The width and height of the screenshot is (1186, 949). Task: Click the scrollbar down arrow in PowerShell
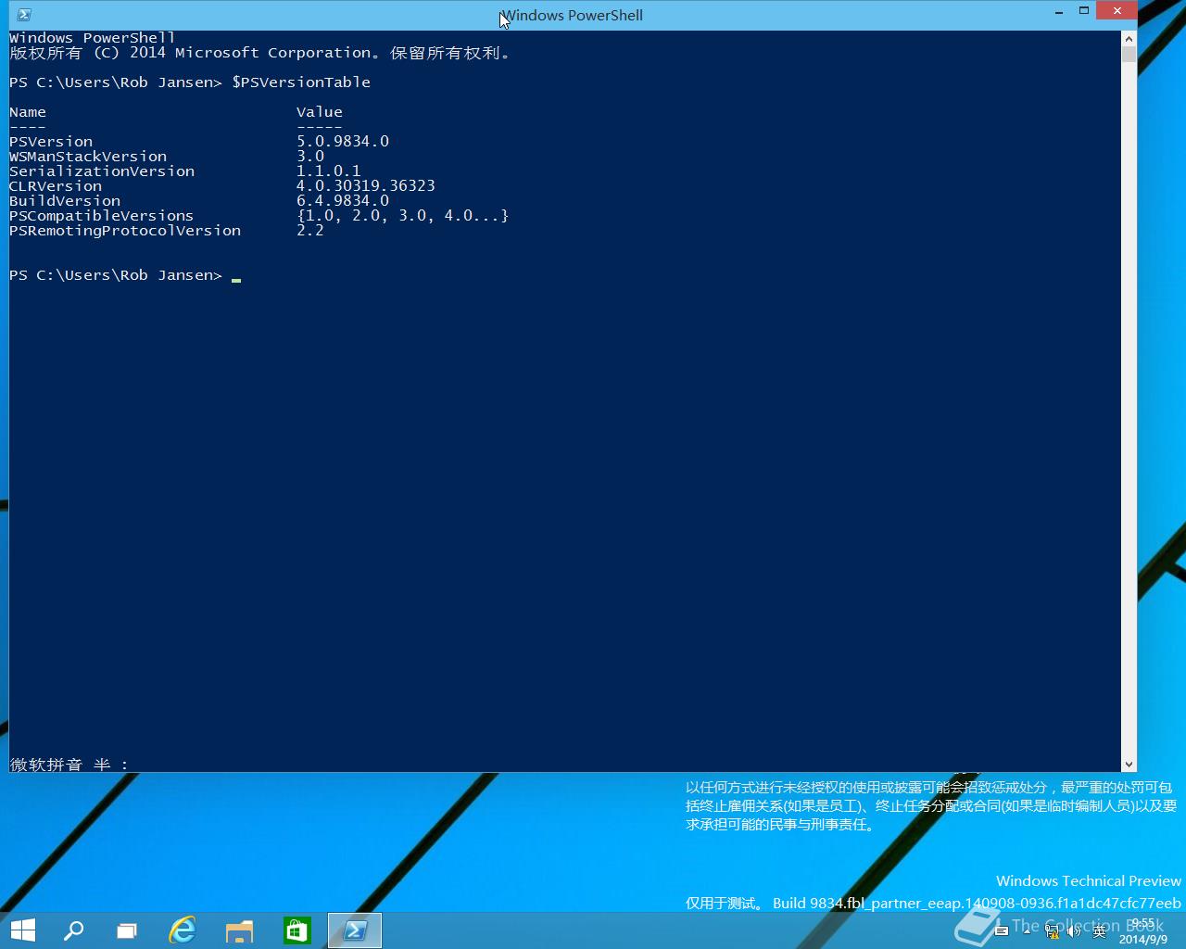click(1129, 765)
